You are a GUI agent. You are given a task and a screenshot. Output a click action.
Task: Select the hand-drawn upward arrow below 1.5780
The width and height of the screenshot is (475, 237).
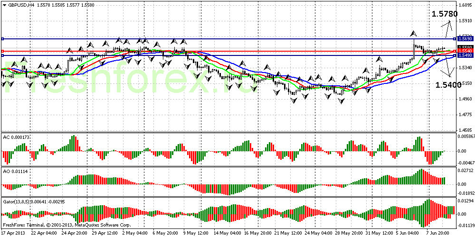(447, 31)
